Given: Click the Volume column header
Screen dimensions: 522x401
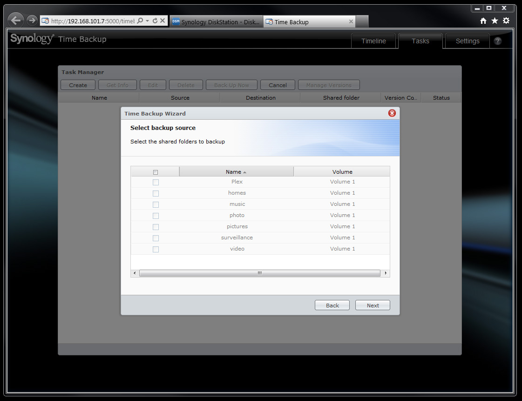Looking at the screenshot, I should coord(342,171).
